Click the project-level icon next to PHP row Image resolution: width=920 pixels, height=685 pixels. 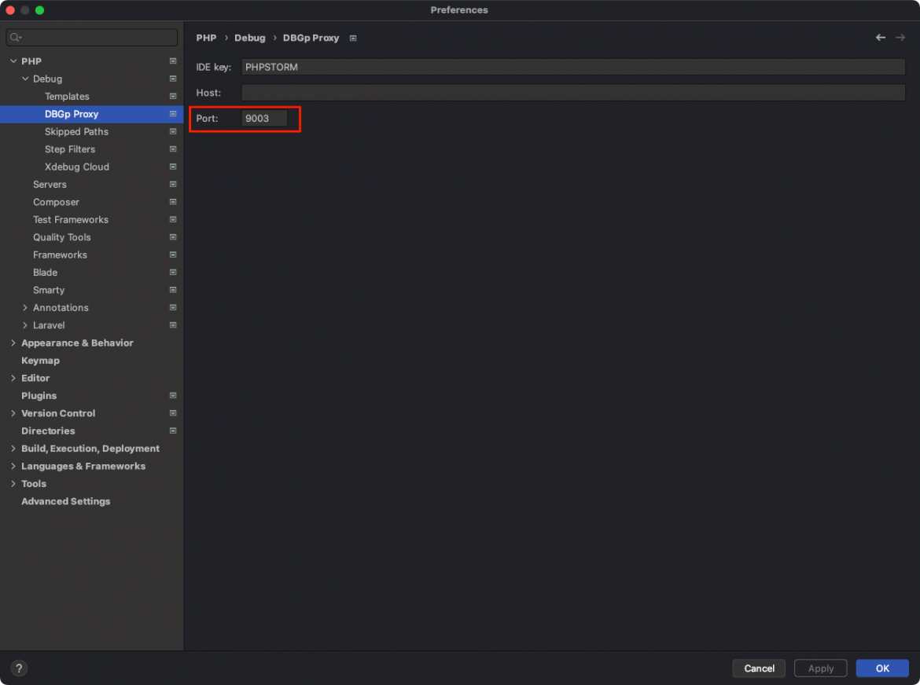click(x=173, y=61)
